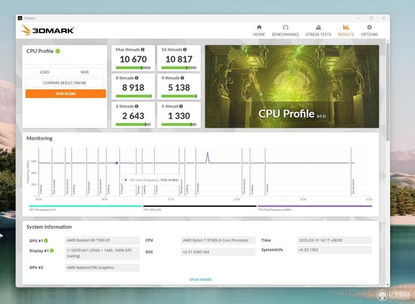Click the info icon next to 2 threads
Screen dimensions: 415x304
[x=136, y=106]
